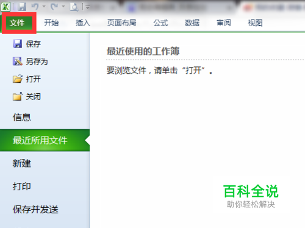Open the Customize Quick Access Toolbar dropdown
The image size is (305, 228).
click(x=88, y=7)
